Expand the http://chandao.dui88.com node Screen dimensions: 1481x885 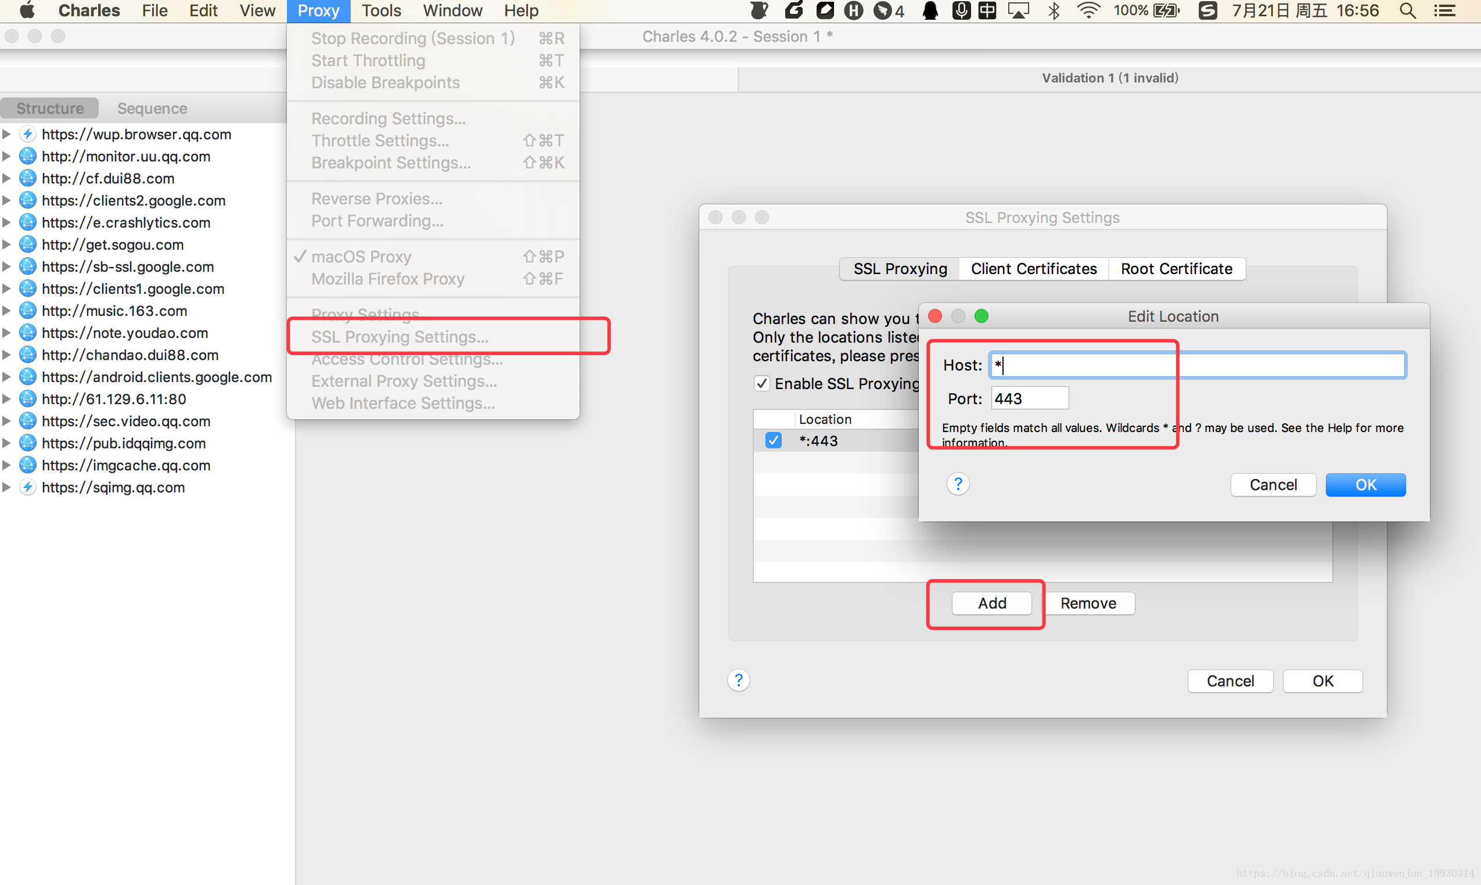[6, 355]
